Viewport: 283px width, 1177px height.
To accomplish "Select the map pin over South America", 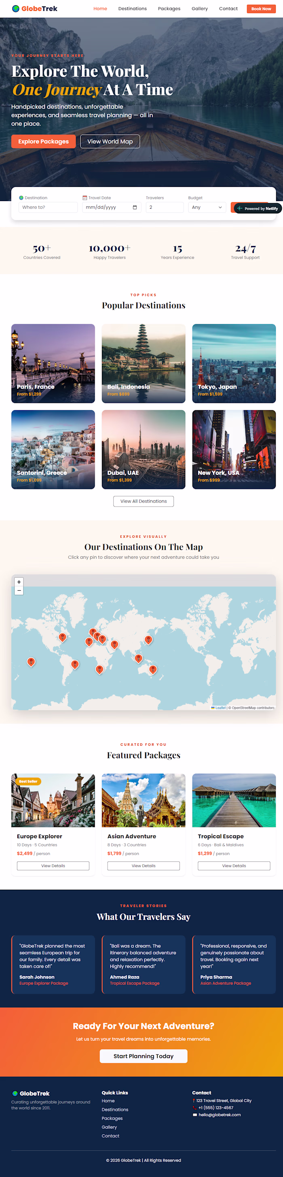I will pos(75,664).
